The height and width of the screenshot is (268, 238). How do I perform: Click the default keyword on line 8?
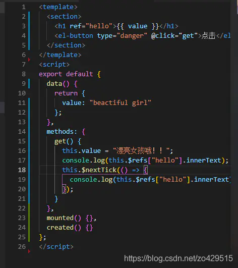(x=80, y=74)
